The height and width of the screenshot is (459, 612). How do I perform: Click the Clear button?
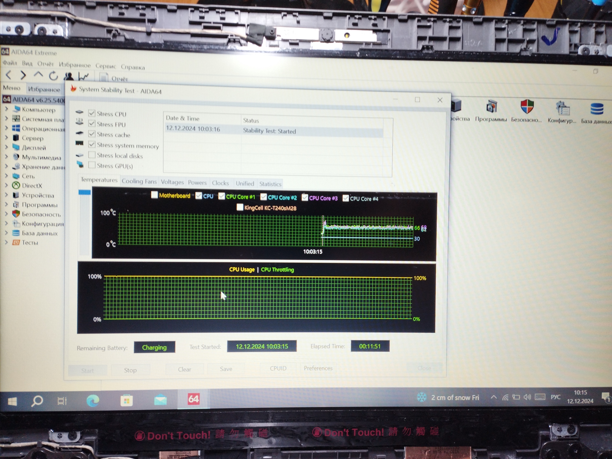pos(185,369)
